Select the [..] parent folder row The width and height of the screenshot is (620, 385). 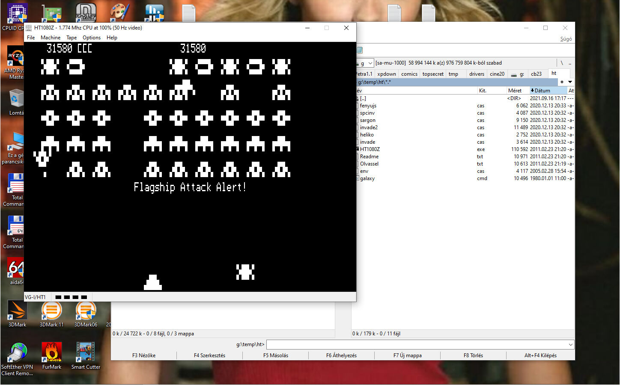[465, 98]
